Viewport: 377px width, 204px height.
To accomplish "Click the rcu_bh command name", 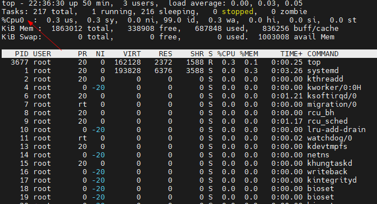I will click(321, 112).
